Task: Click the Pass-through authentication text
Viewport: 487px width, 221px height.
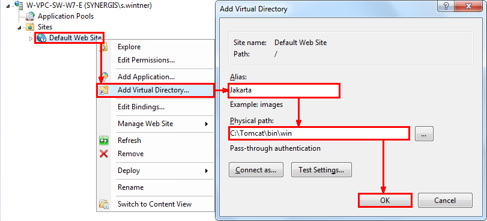Action: point(275,148)
